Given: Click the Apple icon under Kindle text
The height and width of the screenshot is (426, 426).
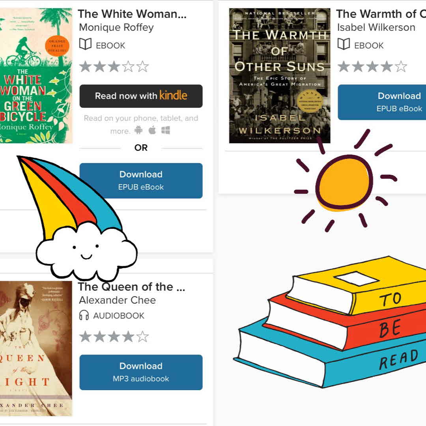Looking at the screenshot, I should pos(152,130).
